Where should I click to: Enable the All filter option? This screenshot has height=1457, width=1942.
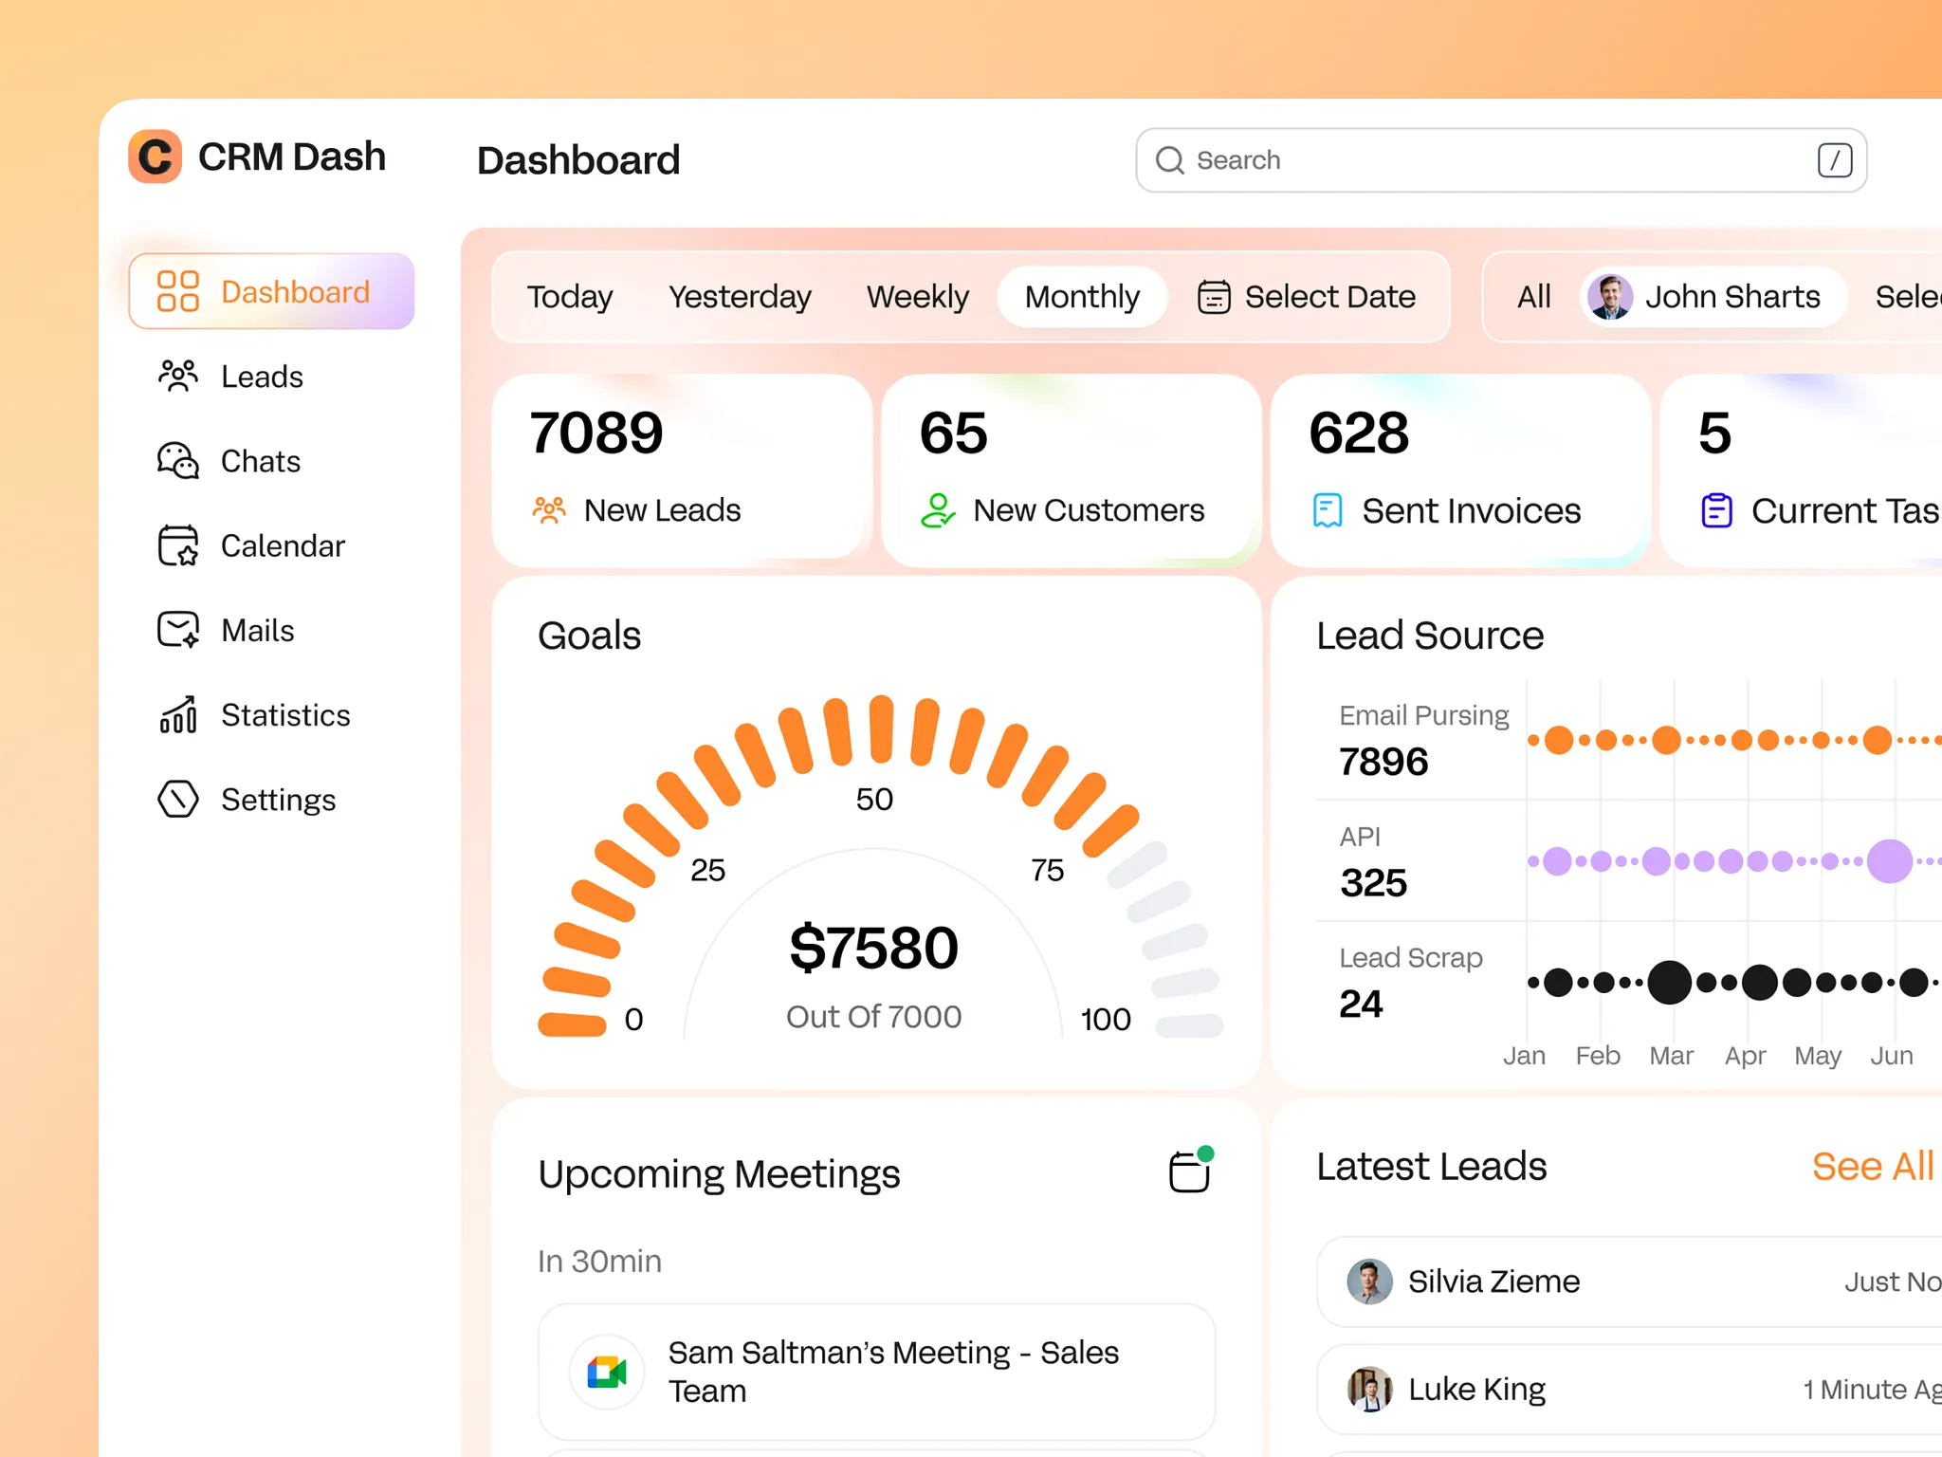(x=1532, y=297)
